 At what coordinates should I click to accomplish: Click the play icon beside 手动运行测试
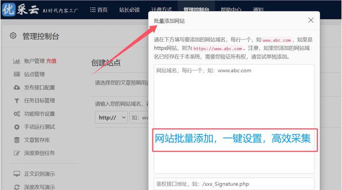pos(17,127)
